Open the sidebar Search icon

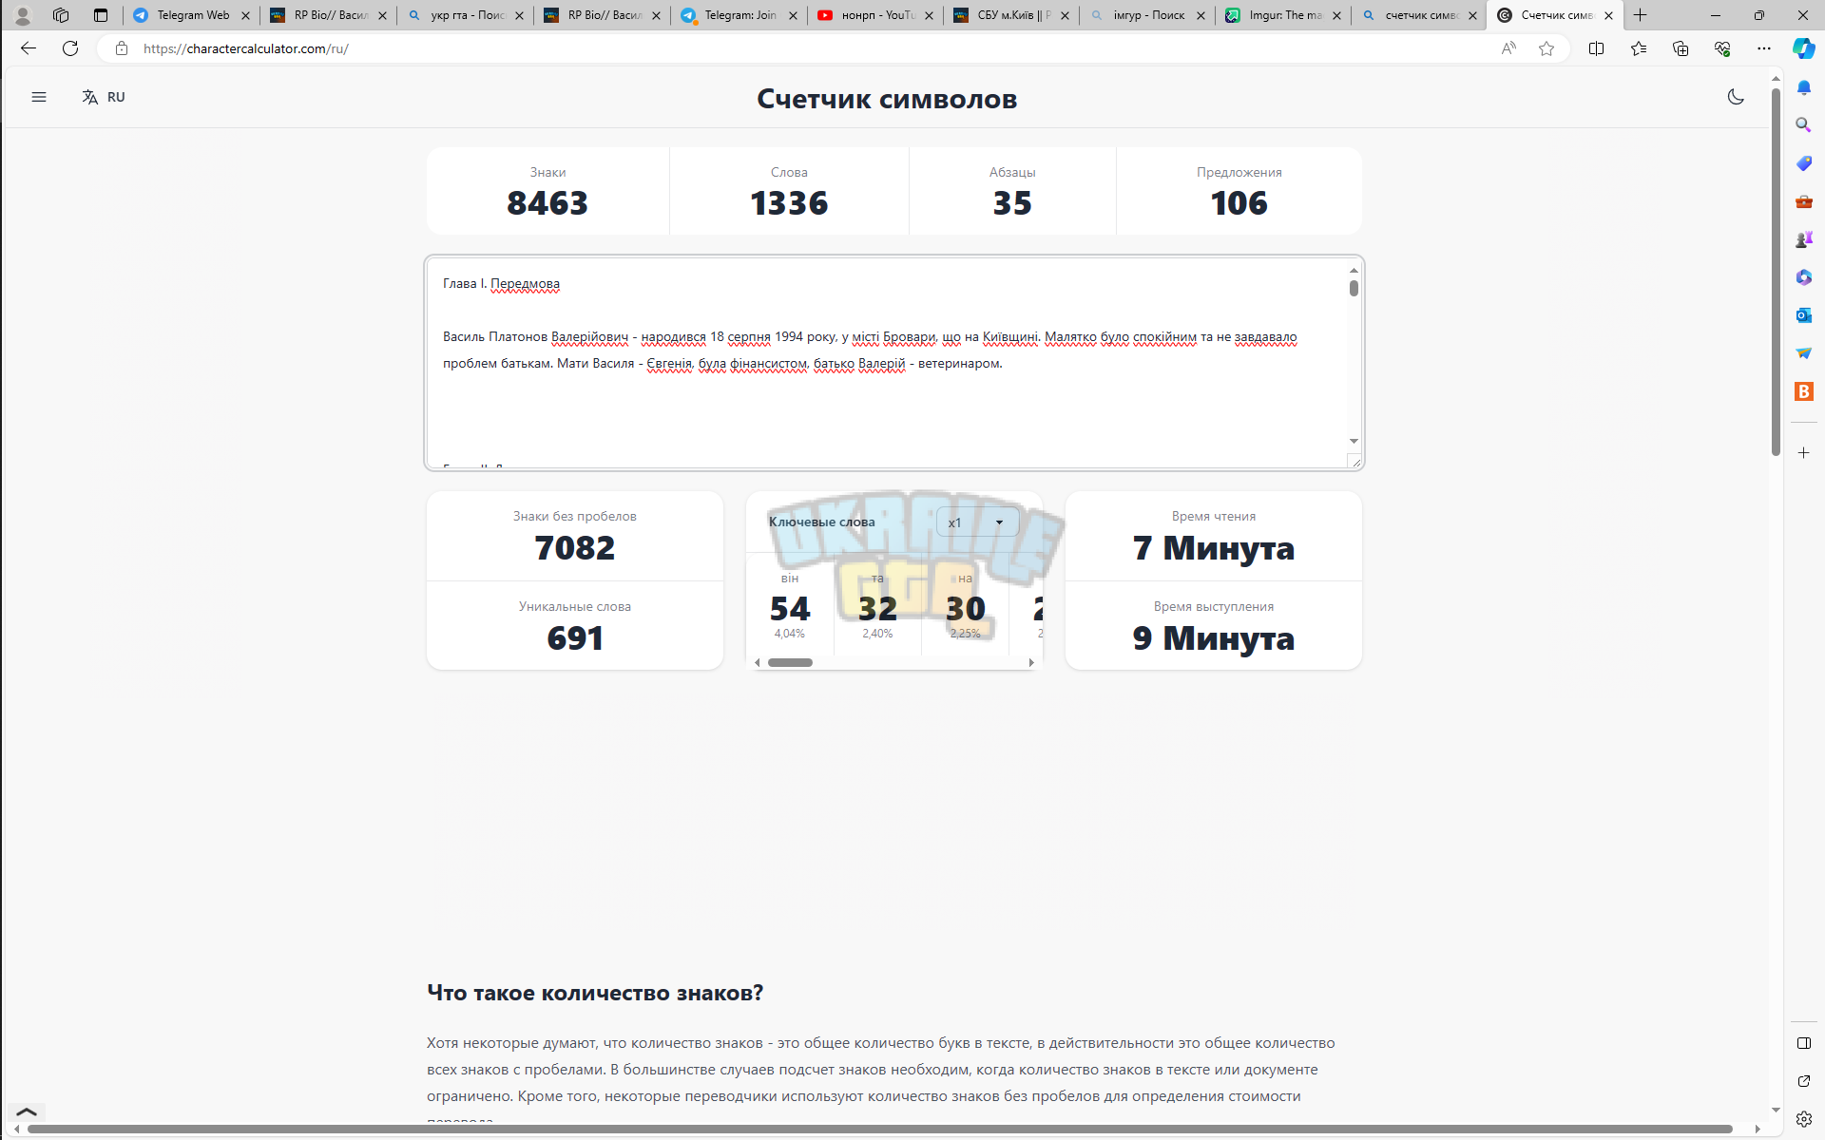click(1803, 125)
